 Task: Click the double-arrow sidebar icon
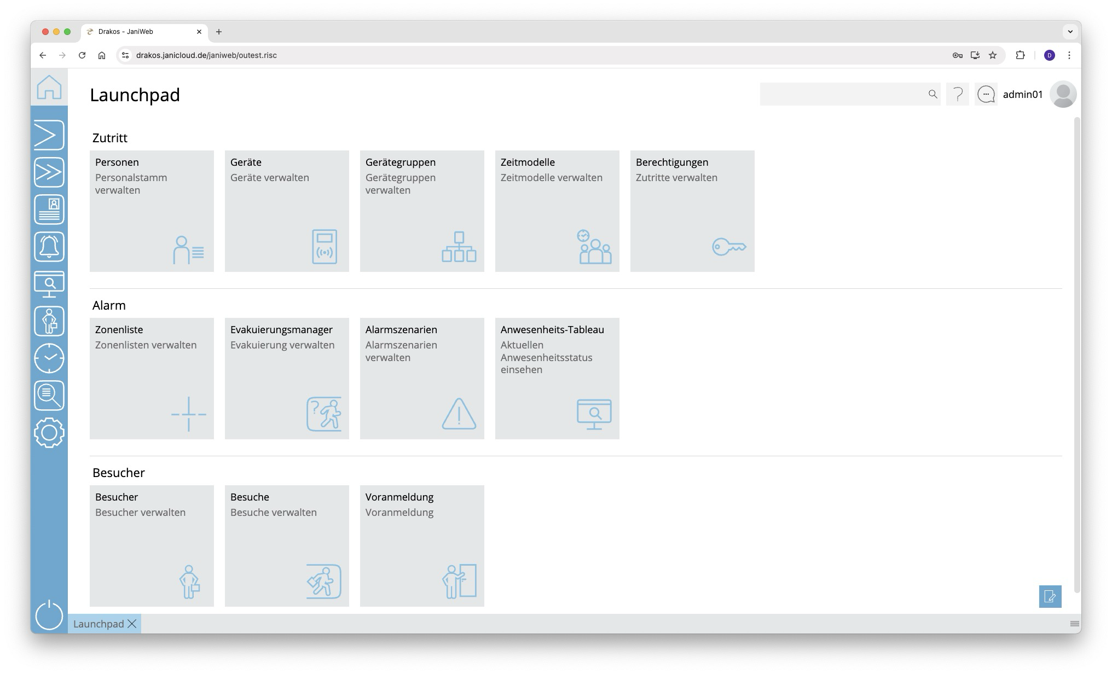pos(49,172)
